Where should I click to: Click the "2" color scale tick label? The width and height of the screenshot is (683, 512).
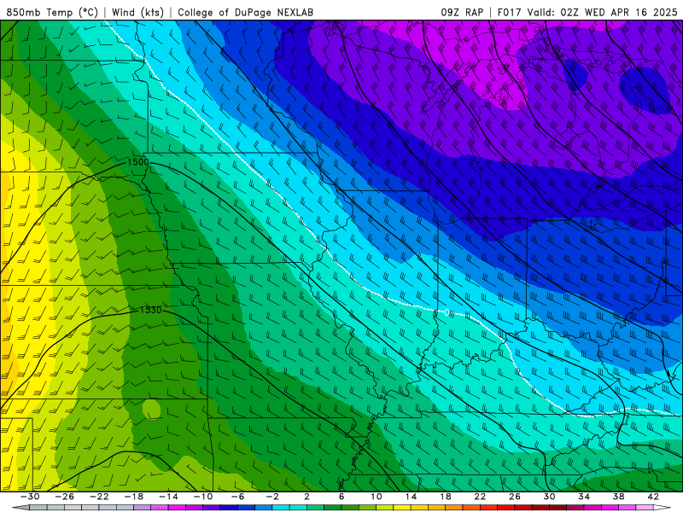[x=306, y=497]
